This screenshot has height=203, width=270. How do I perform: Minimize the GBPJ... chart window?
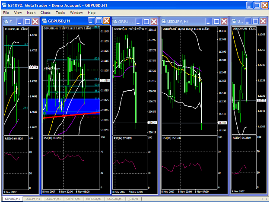pyautogui.click(x=138, y=22)
